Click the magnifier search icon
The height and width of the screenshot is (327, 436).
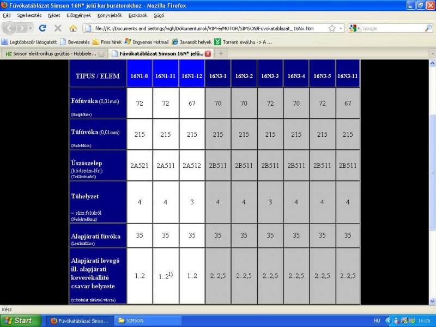coord(428,28)
